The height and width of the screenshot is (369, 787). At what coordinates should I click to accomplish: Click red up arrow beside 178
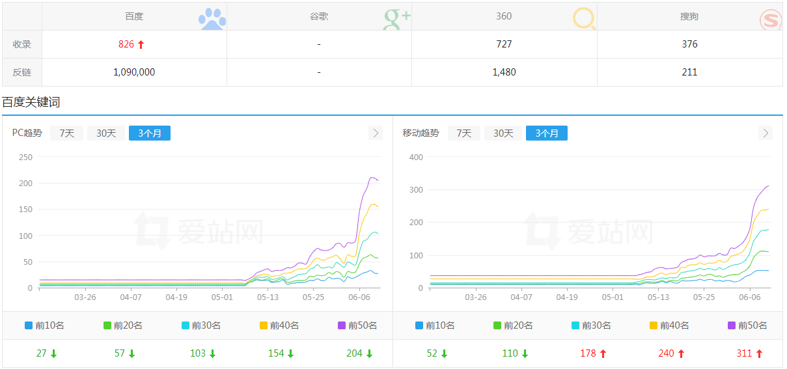point(603,354)
